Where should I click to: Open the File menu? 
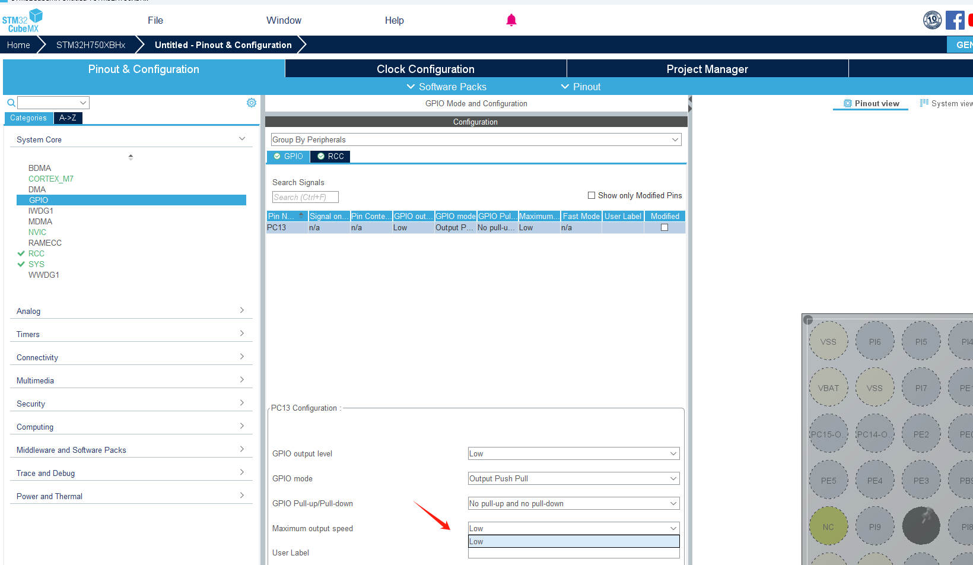(155, 20)
